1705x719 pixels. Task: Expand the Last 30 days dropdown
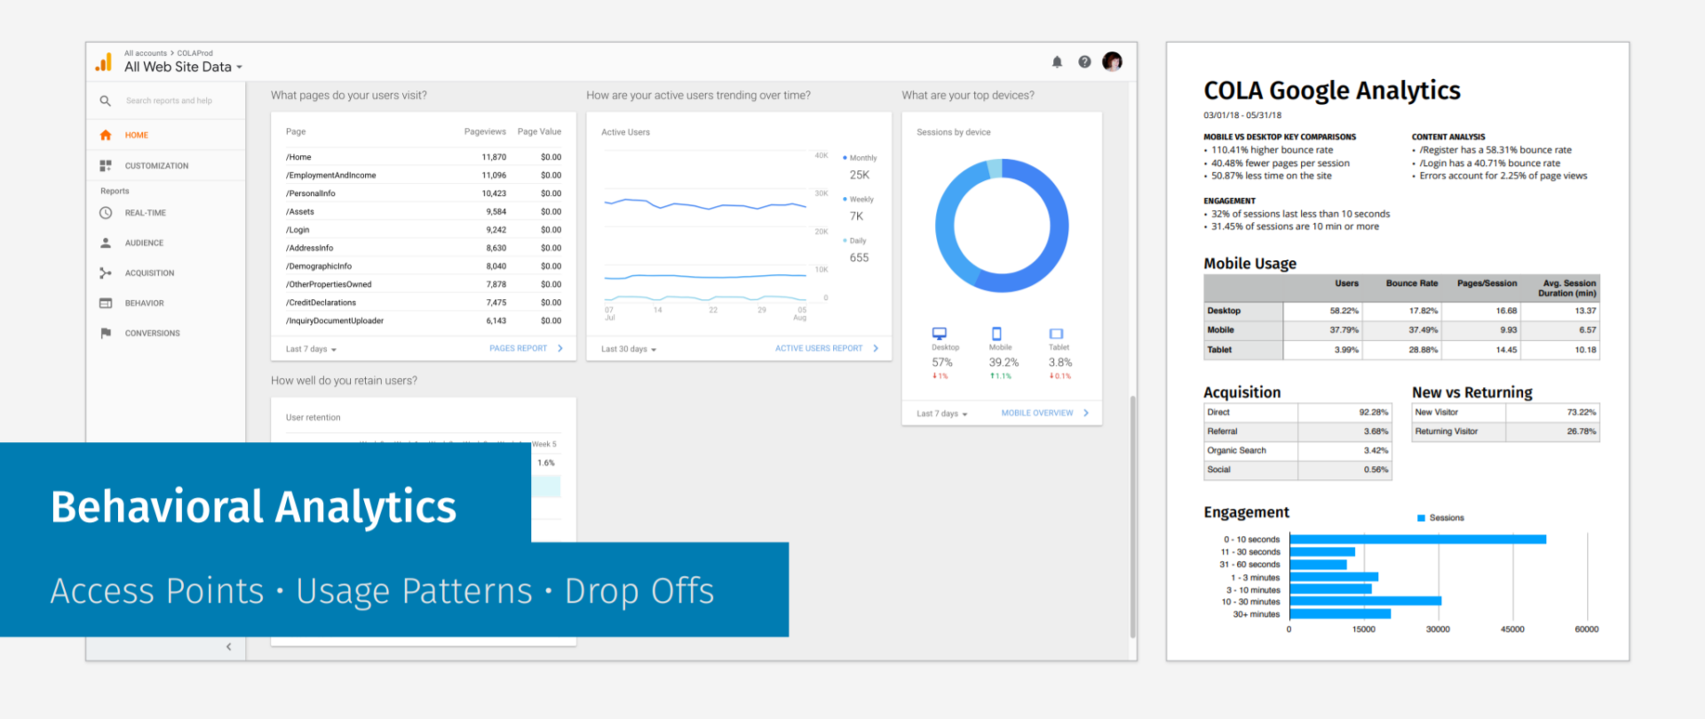[x=629, y=350]
